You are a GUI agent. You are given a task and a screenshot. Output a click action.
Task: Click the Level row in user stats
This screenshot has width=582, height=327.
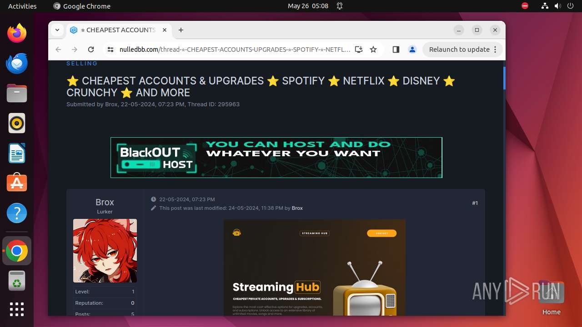[105, 292]
